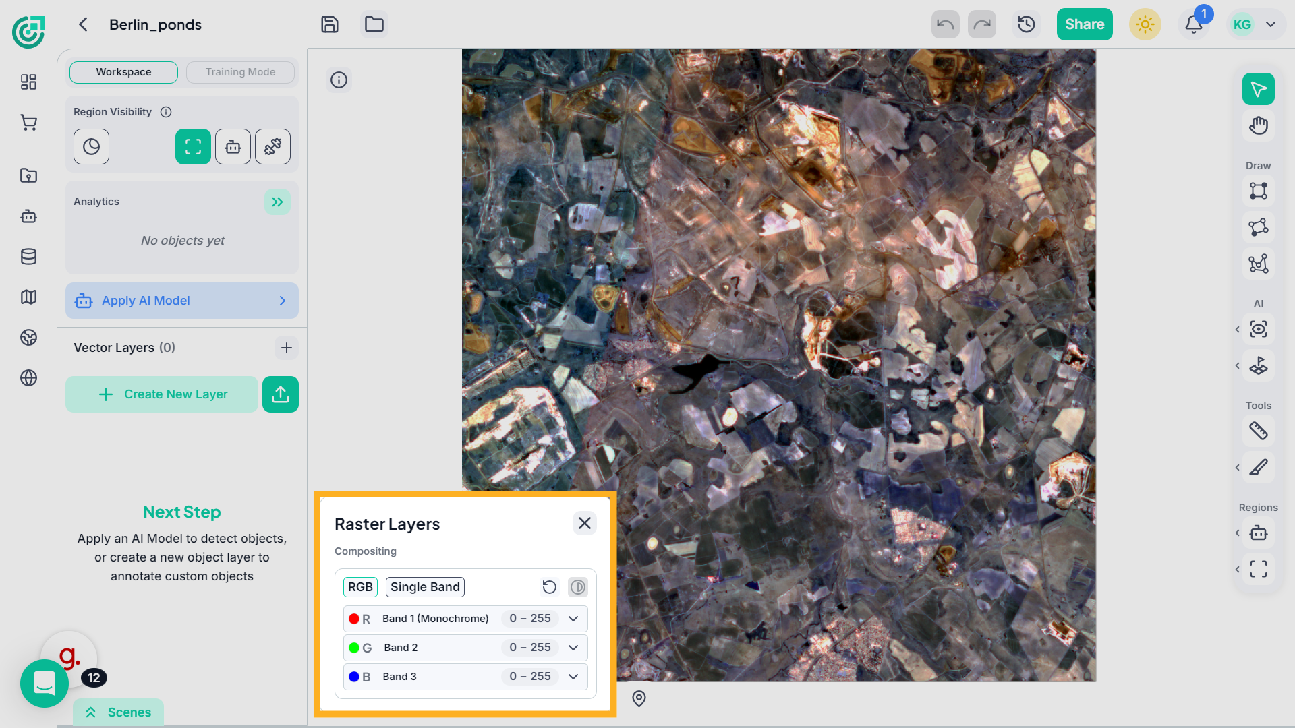Click the Share button

[x=1085, y=24]
